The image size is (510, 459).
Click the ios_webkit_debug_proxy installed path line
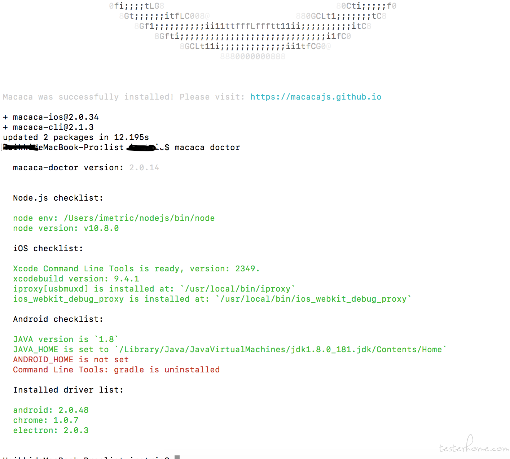(212, 299)
